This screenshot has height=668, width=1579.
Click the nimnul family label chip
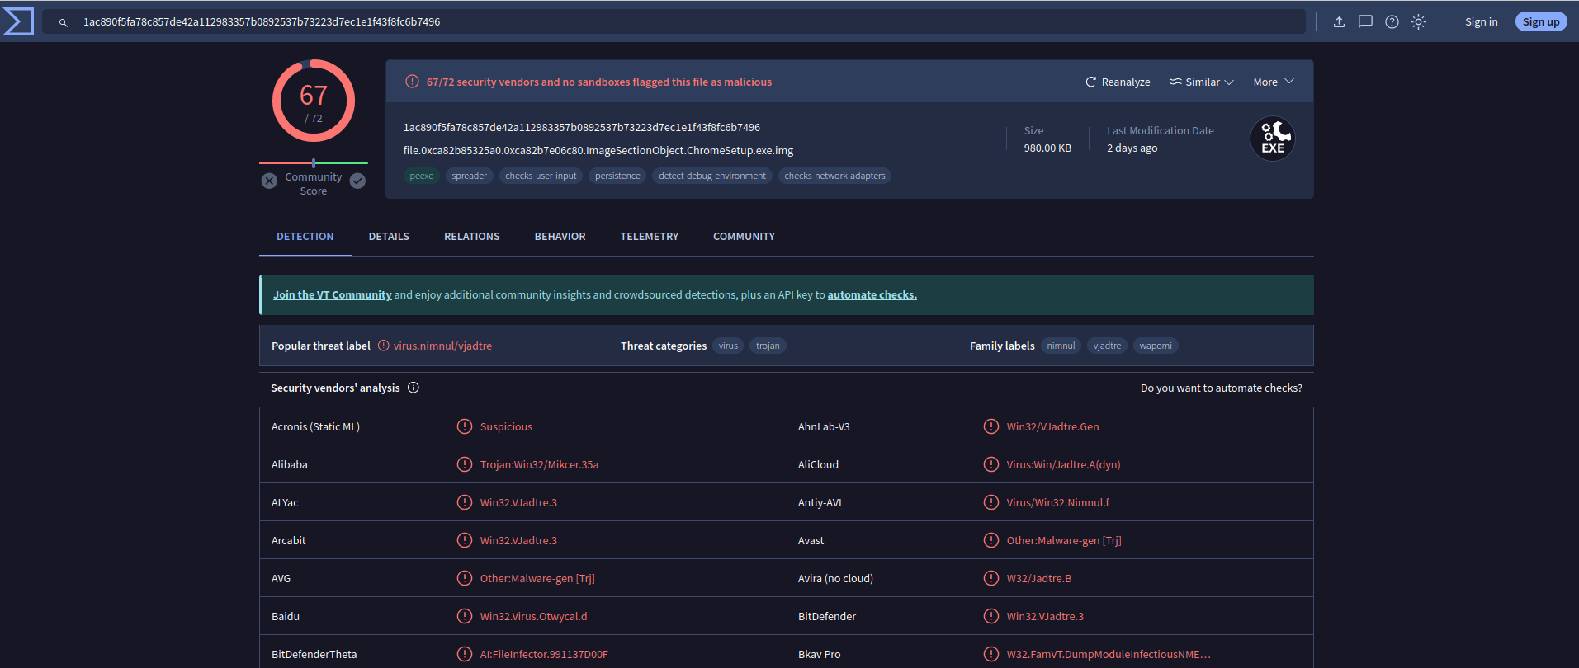1061,346
